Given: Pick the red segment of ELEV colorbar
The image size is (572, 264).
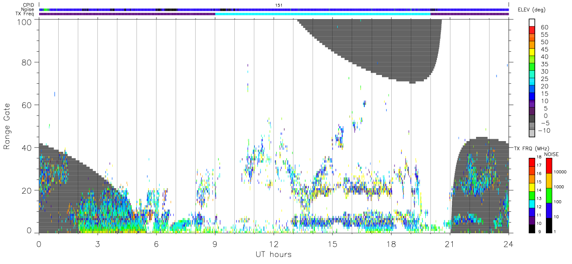Looking at the screenshot, I should click(532, 30).
